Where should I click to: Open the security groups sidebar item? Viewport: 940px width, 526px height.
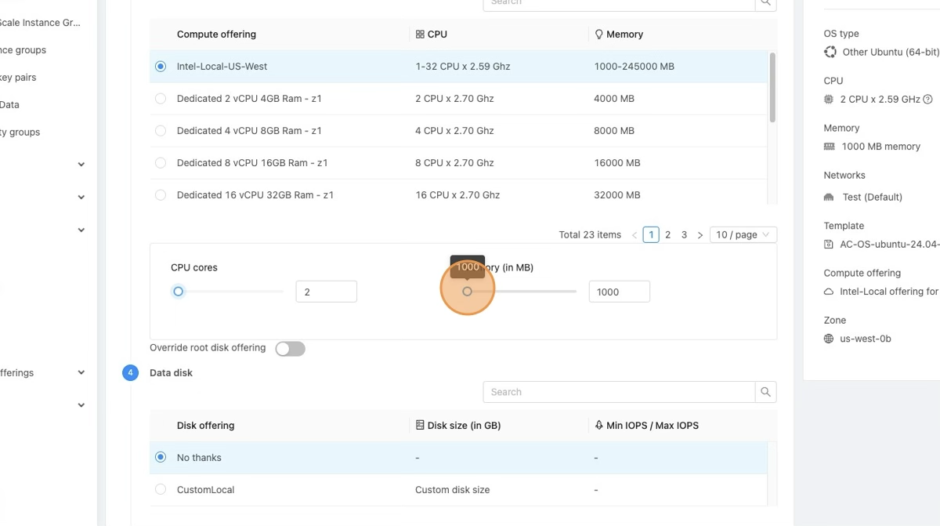tap(20, 132)
